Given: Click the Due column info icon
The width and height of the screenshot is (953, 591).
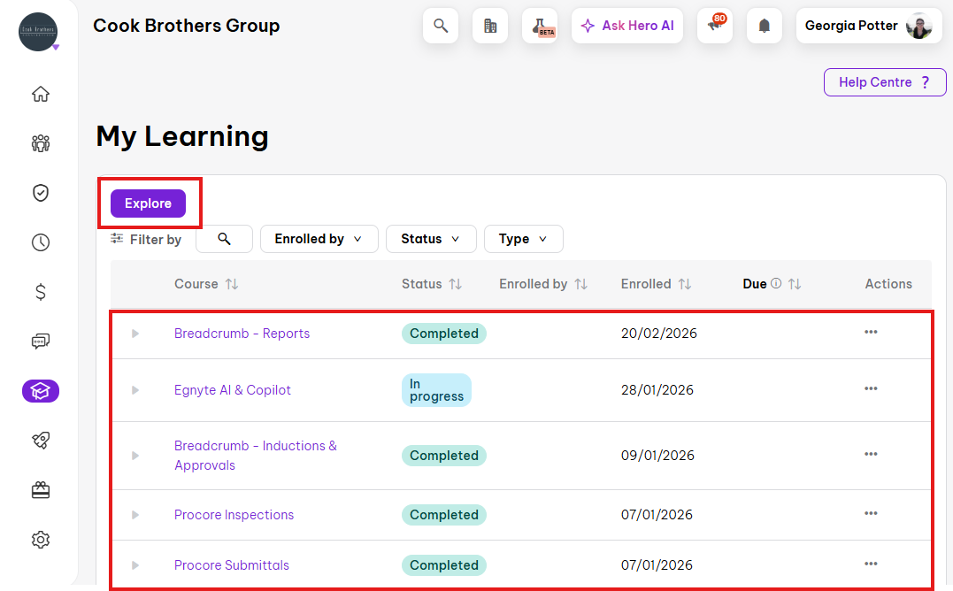Looking at the screenshot, I should pos(776,284).
